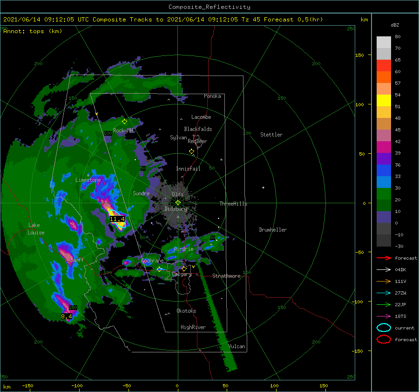Click the yellow diamond marker above Calgary
The height and width of the screenshot is (392, 419).
pos(184,268)
